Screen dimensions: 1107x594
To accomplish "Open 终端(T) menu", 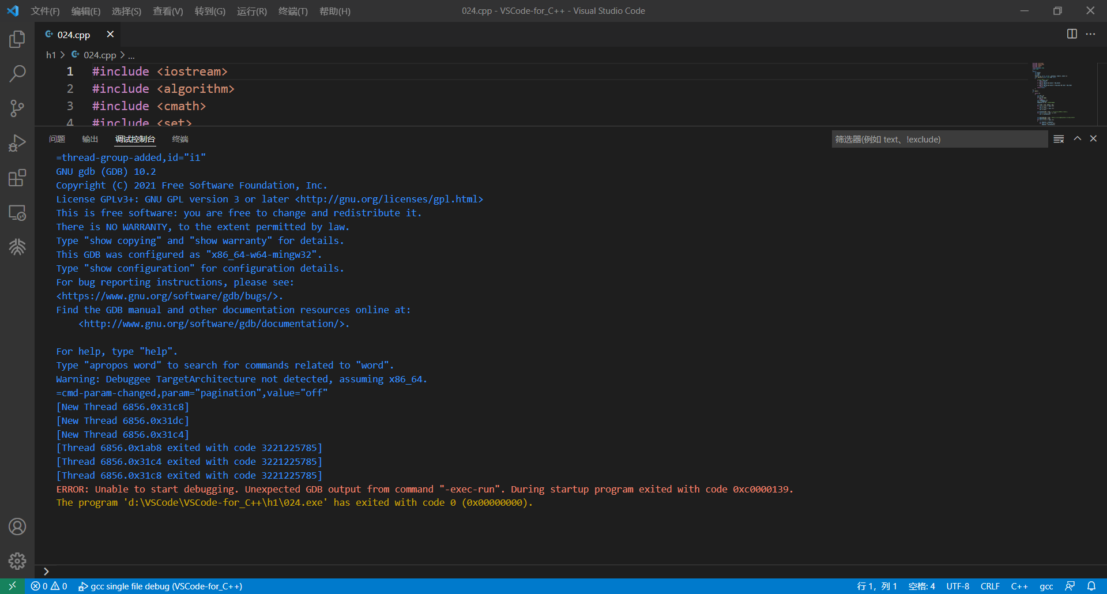I will pos(293,11).
